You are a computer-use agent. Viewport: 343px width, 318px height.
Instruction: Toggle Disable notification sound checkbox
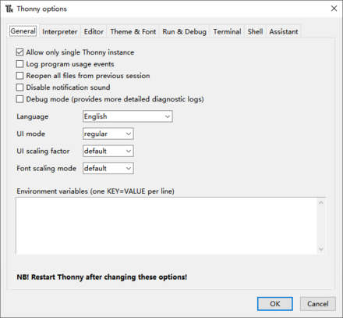click(x=19, y=88)
